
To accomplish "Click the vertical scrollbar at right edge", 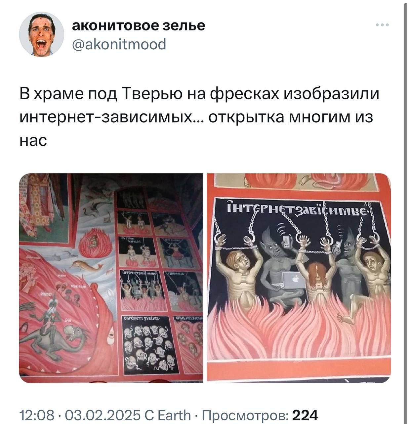I will pyautogui.click(x=406, y=212).
